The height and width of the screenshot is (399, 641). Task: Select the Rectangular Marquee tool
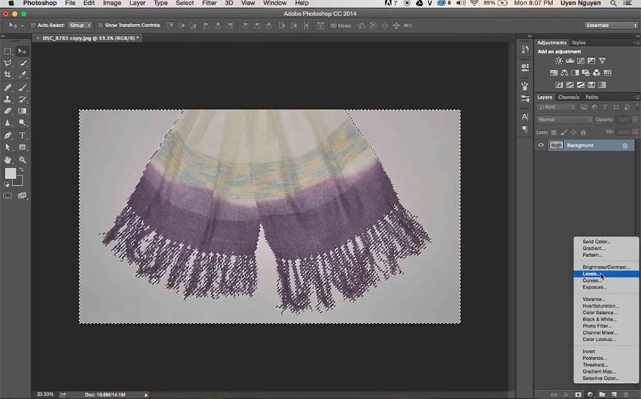tap(8, 51)
